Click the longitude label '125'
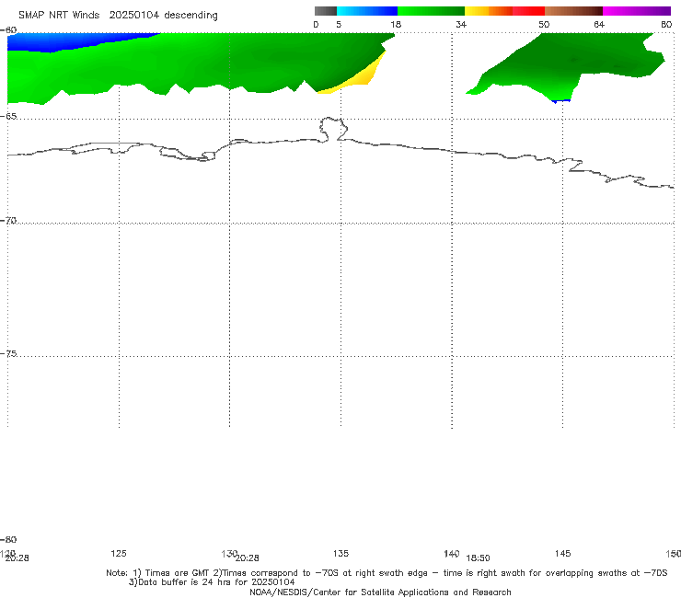 pos(119,553)
